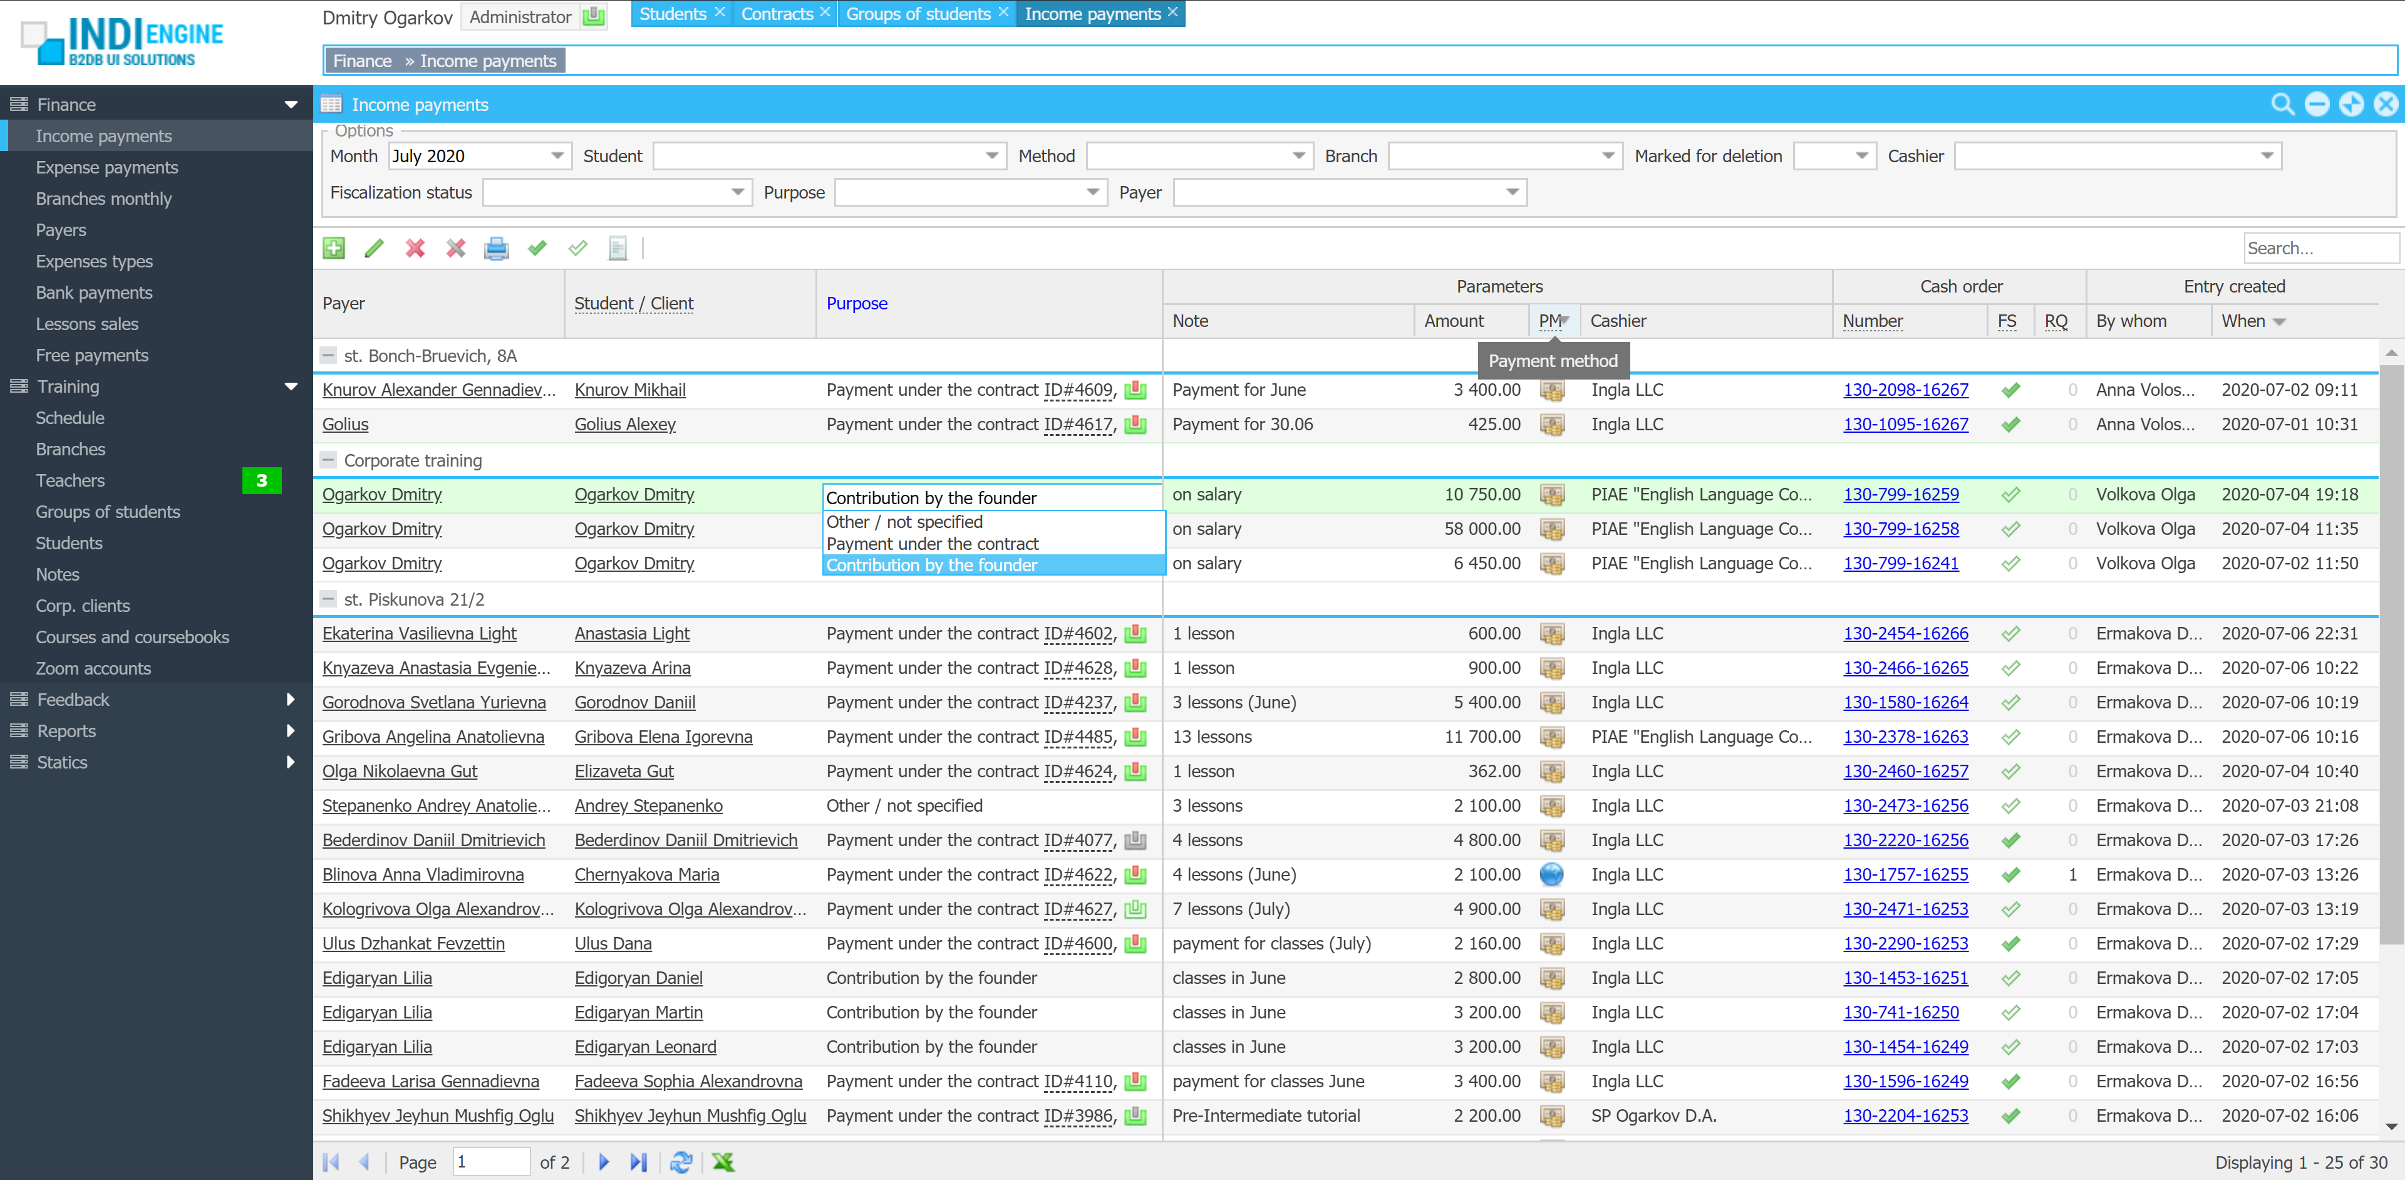Click the solid green checkmark toolbar icon

click(x=537, y=248)
